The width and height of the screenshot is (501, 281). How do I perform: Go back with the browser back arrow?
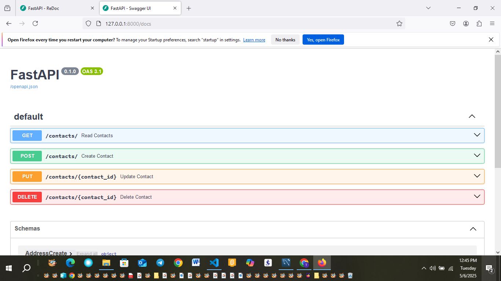tap(9, 23)
